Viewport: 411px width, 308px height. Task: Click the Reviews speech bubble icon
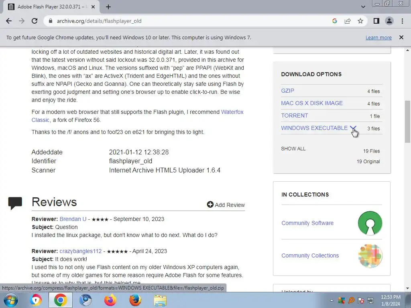pyautogui.click(x=15, y=203)
